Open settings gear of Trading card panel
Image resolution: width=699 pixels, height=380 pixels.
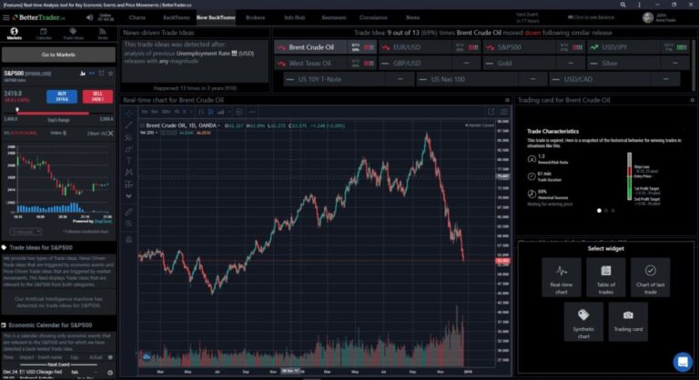coord(693,100)
